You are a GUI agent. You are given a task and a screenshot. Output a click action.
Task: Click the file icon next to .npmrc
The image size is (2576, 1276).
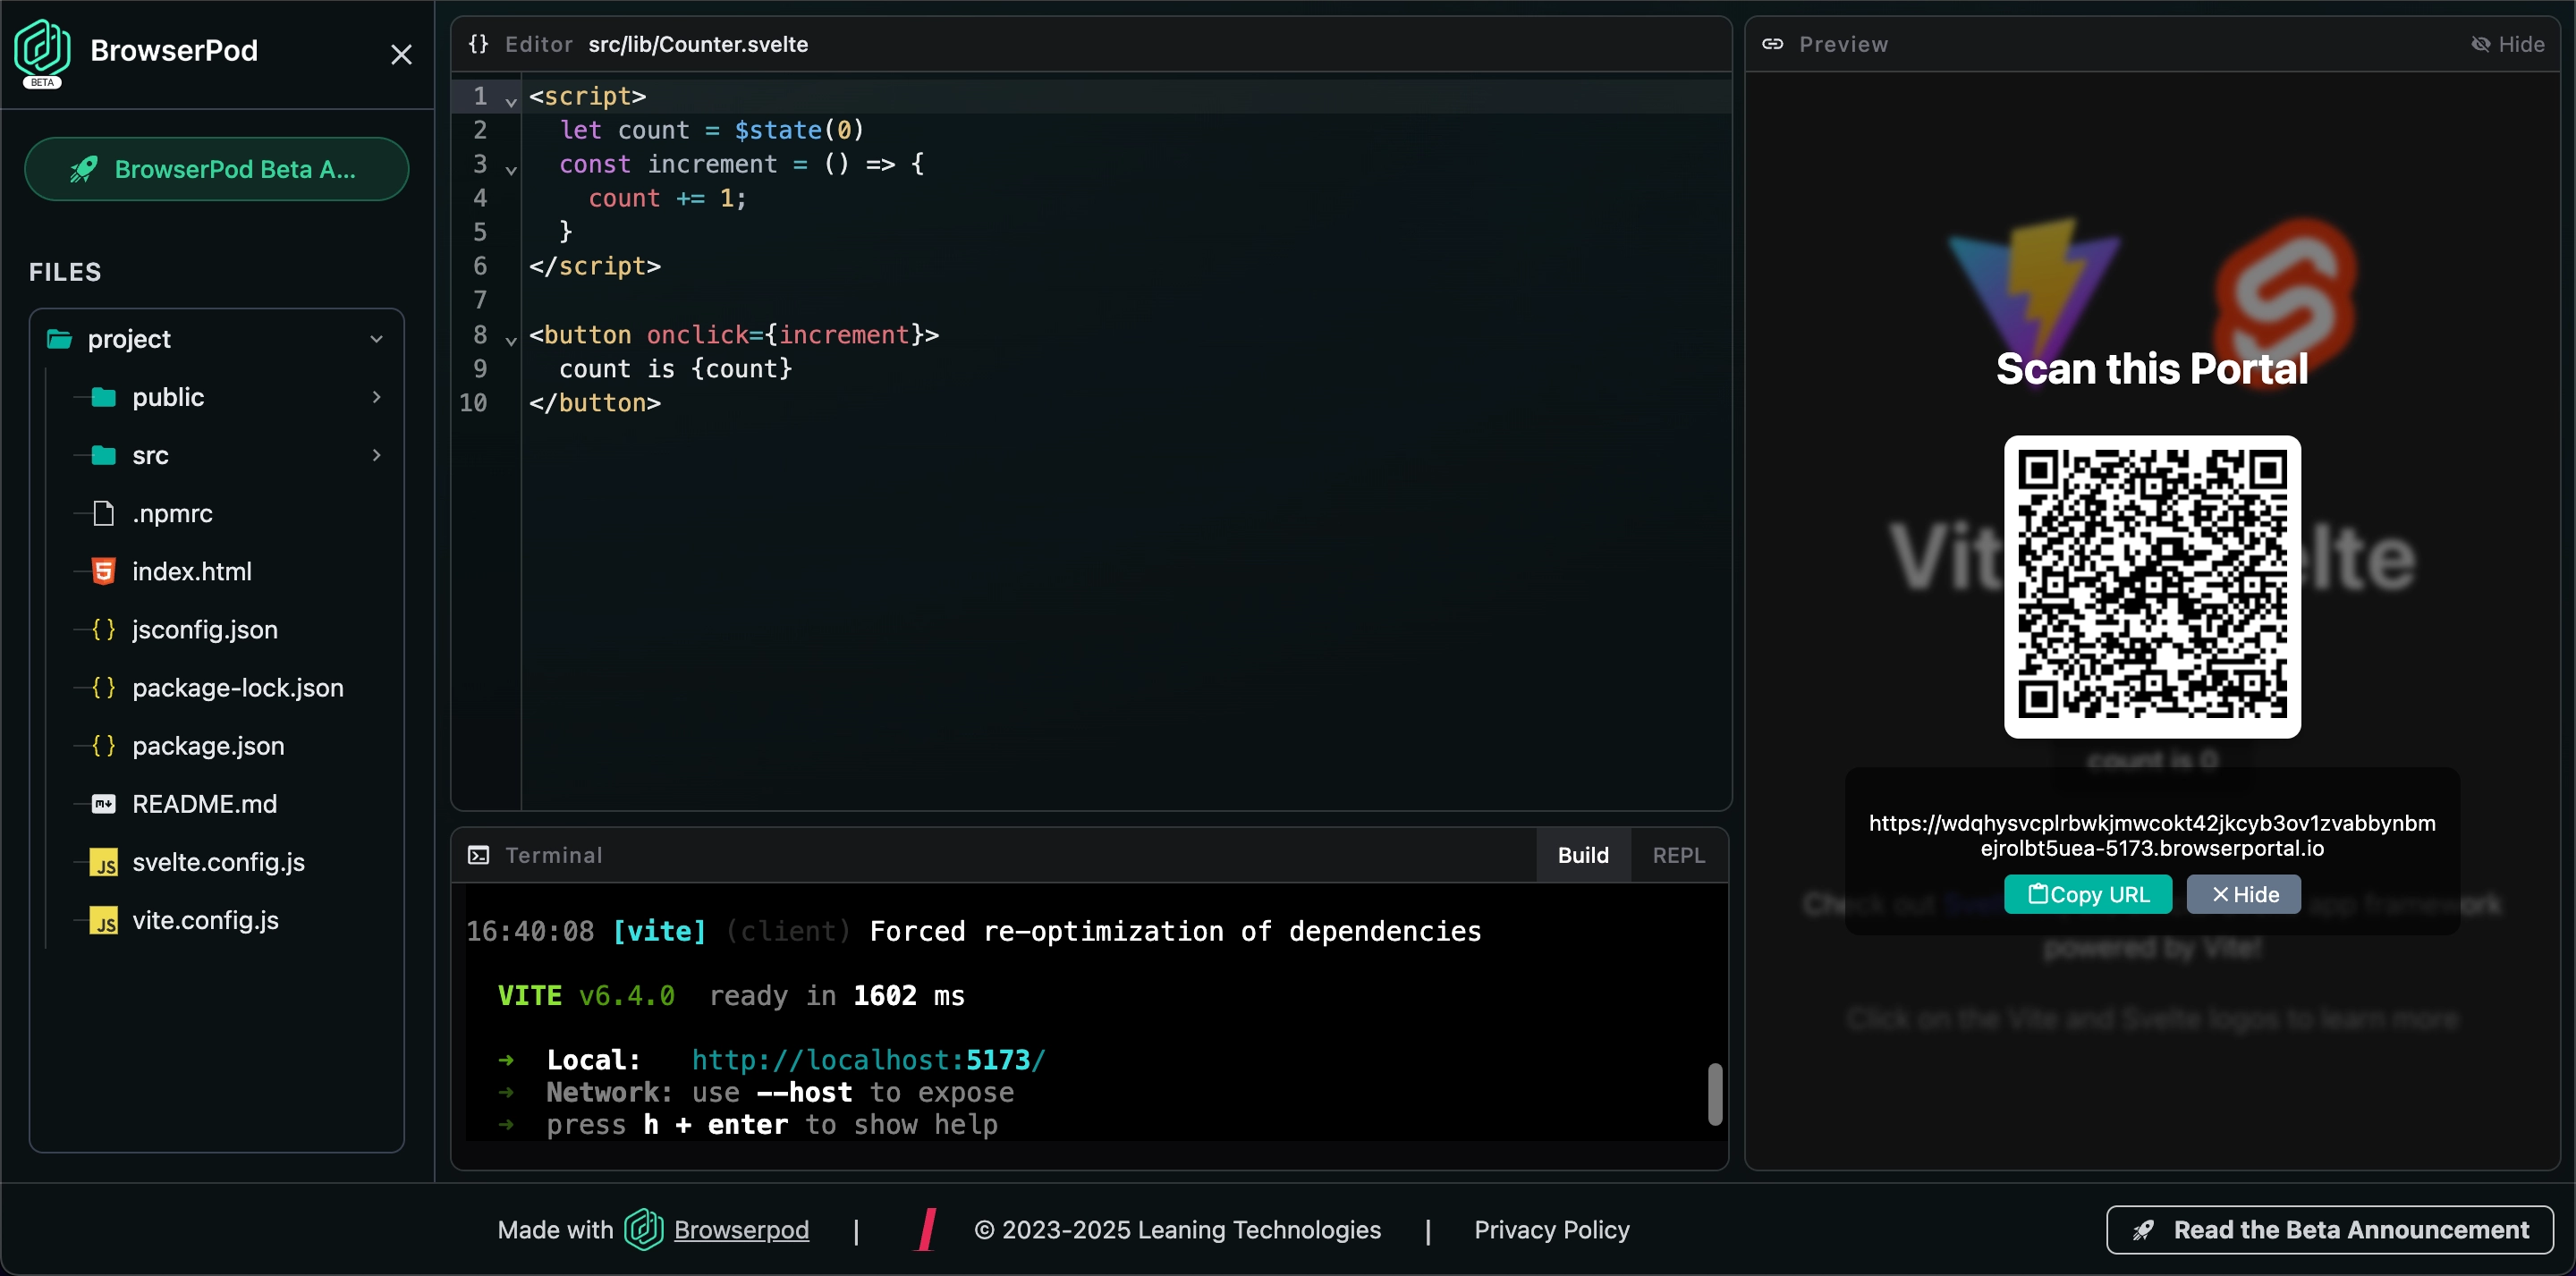(x=103, y=513)
